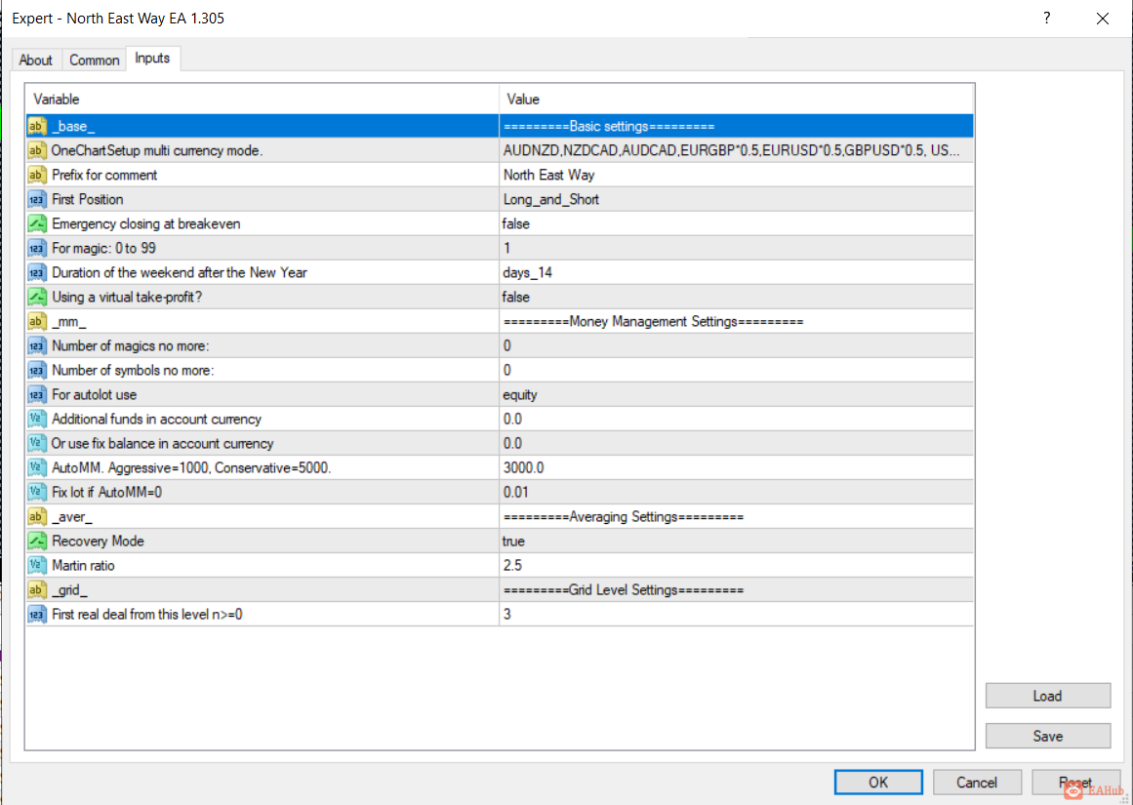Image resolution: width=1133 pixels, height=805 pixels.
Task: Select the Recovery Mode variable name
Action: [x=98, y=542]
